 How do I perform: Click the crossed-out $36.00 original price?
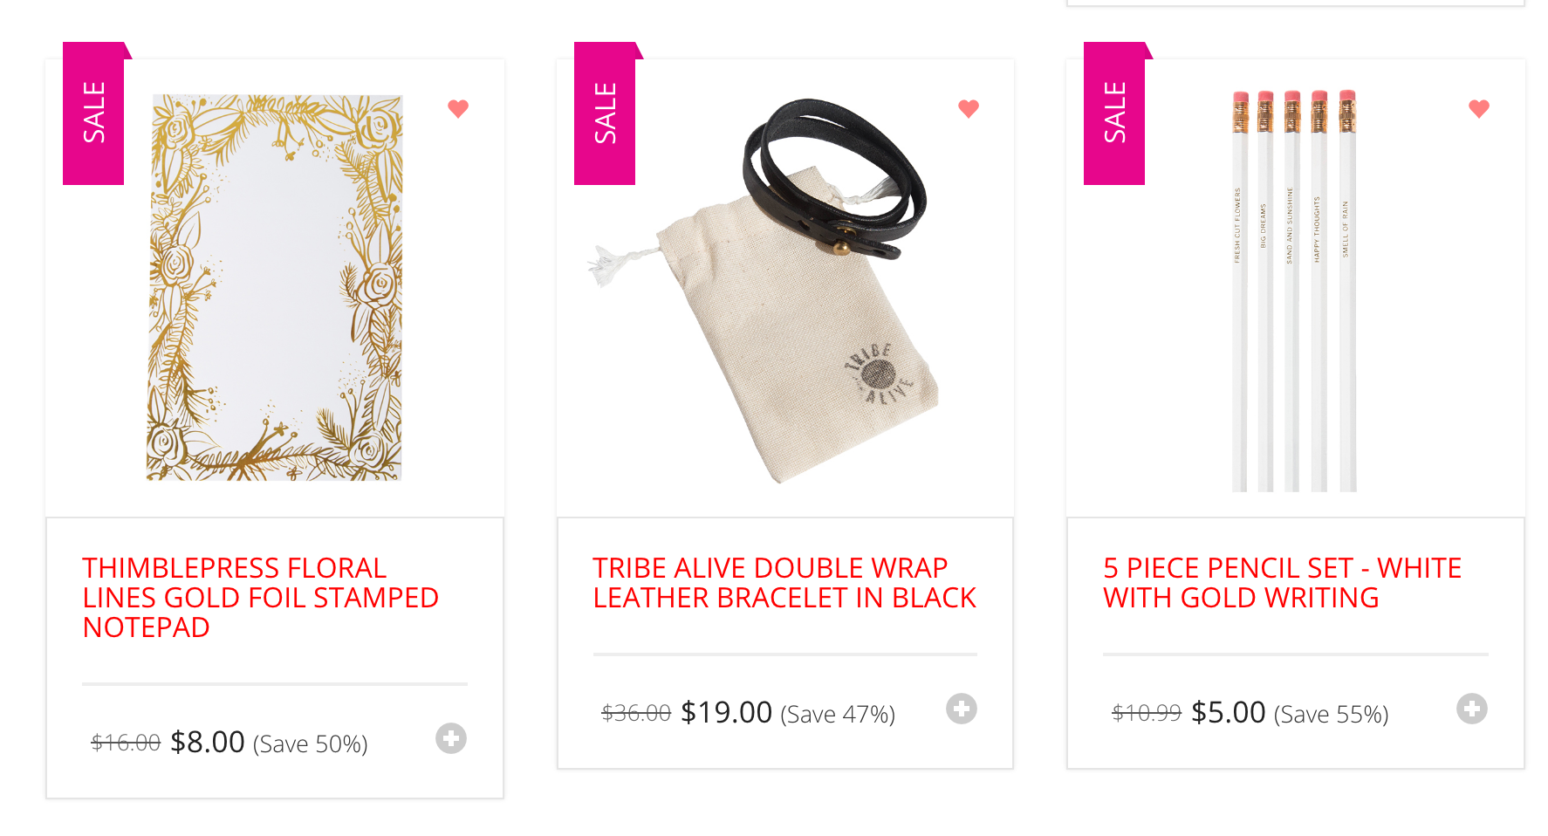(x=636, y=713)
